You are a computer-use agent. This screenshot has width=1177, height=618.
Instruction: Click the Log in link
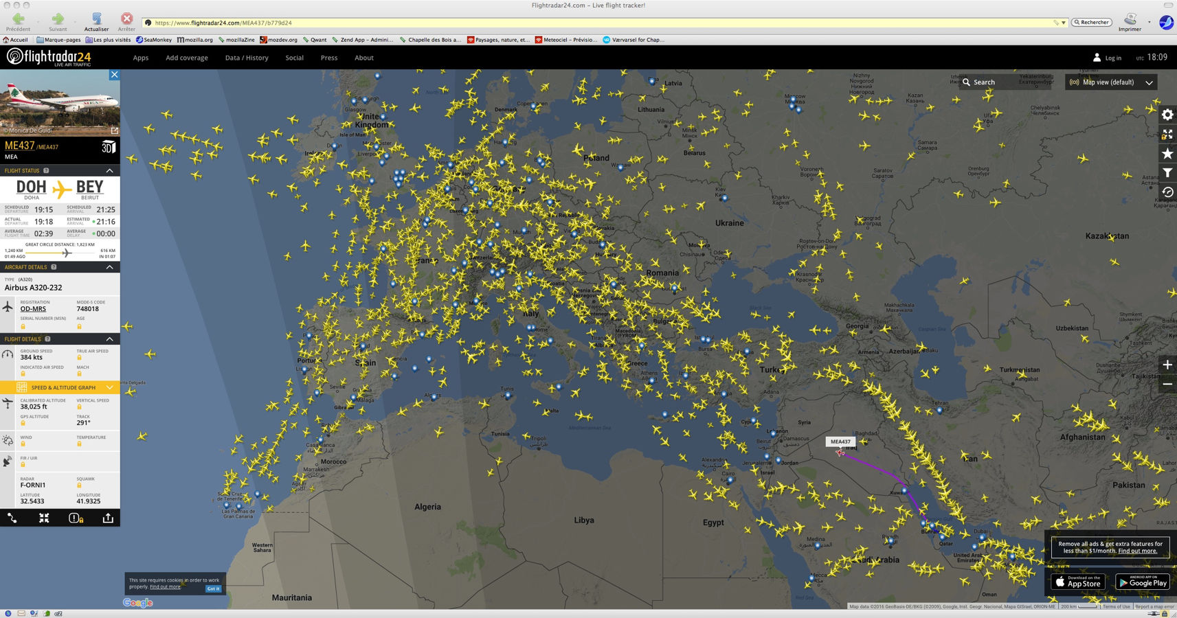(x=1113, y=58)
